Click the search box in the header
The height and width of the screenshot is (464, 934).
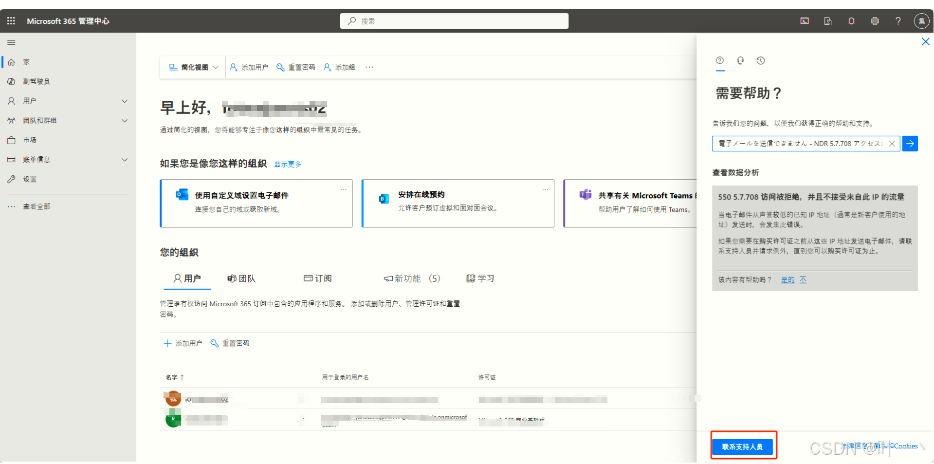coord(454,21)
